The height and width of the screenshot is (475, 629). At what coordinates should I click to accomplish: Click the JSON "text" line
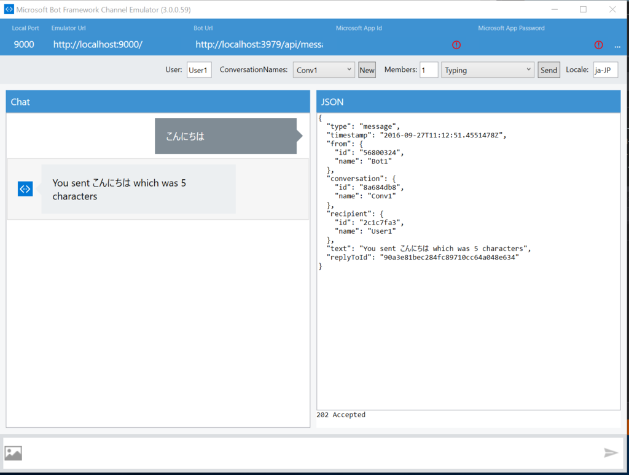click(x=429, y=249)
